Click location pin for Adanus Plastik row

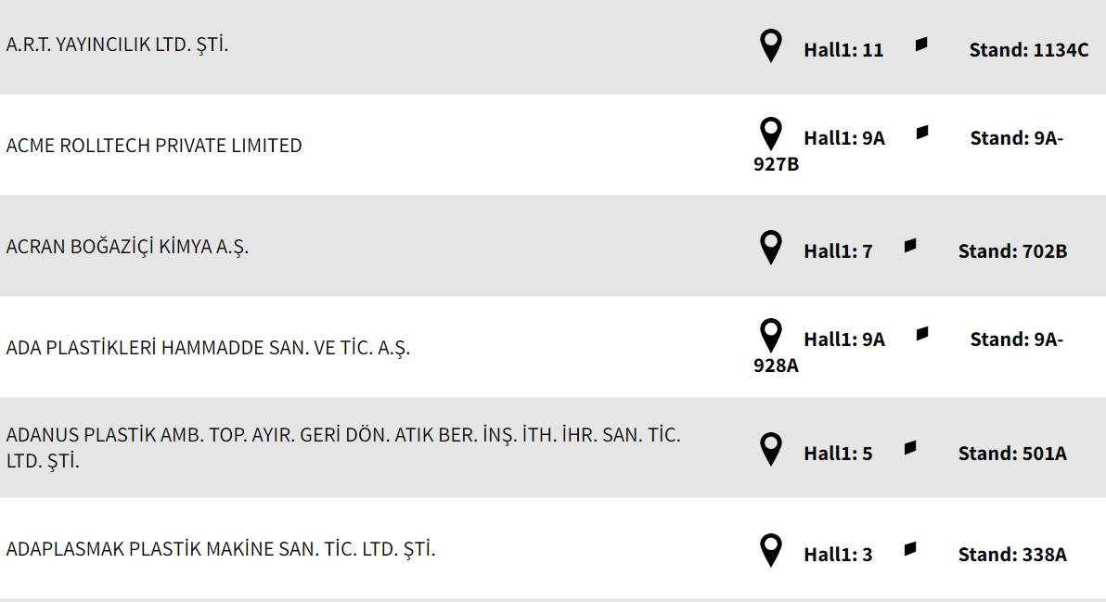pyautogui.click(x=770, y=450)
